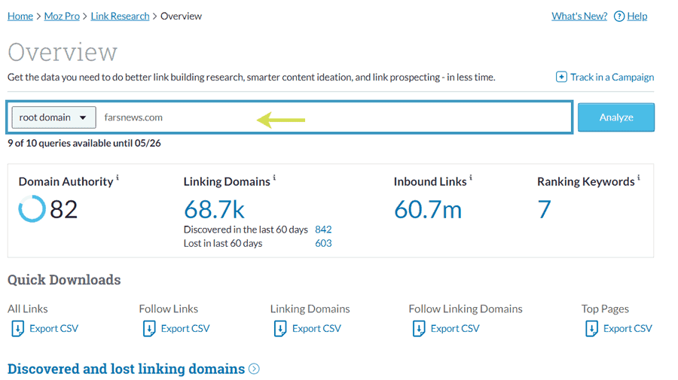Click the Domain Authority info icon

point(118,177)
